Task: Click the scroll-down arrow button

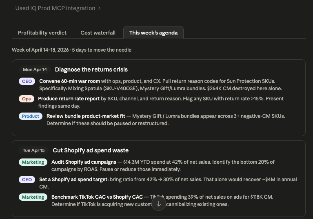Action: point(159,204)
